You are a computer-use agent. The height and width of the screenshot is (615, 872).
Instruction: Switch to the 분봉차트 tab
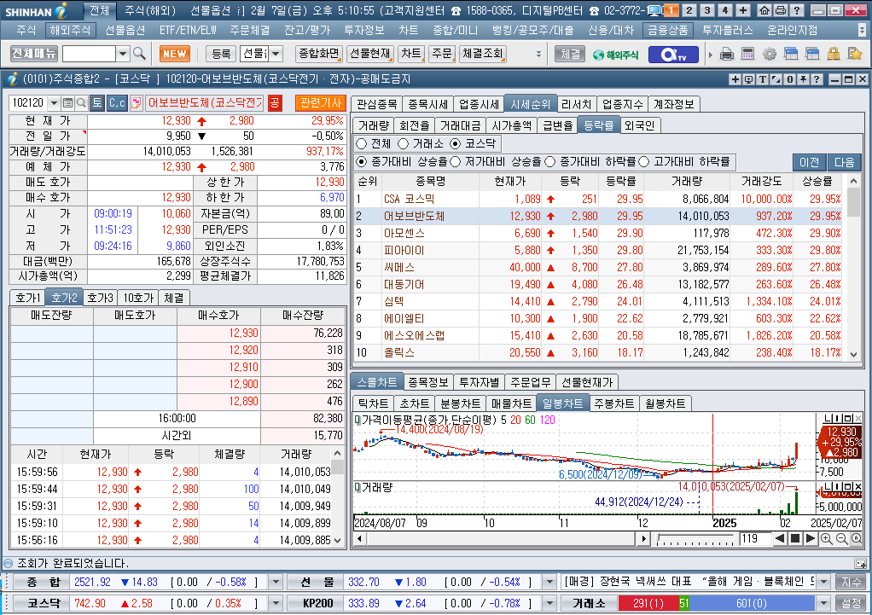point(460,403)
